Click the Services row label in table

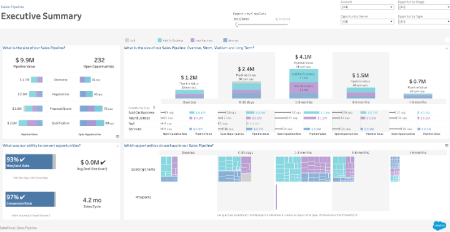[x=134, y=129]
